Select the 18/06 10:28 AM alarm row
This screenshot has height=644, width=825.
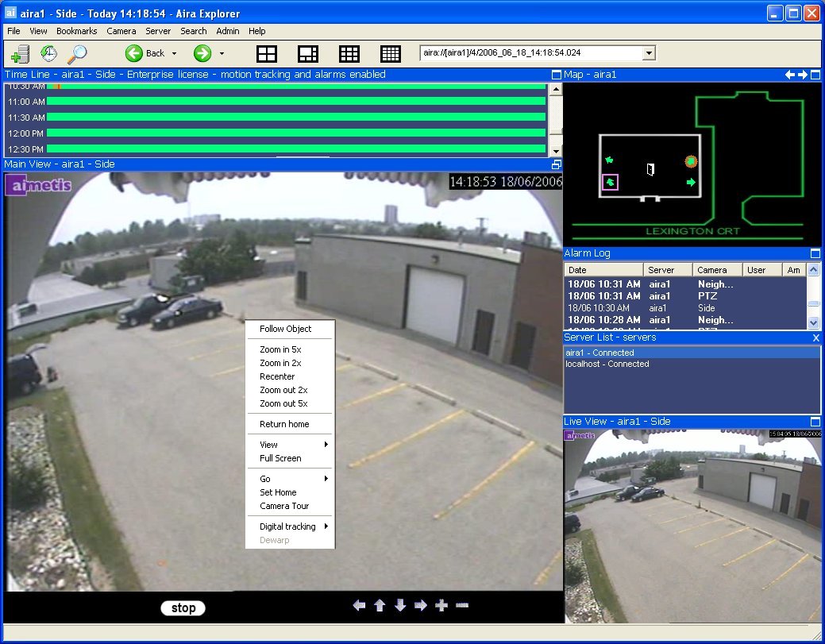click(685, 320)
